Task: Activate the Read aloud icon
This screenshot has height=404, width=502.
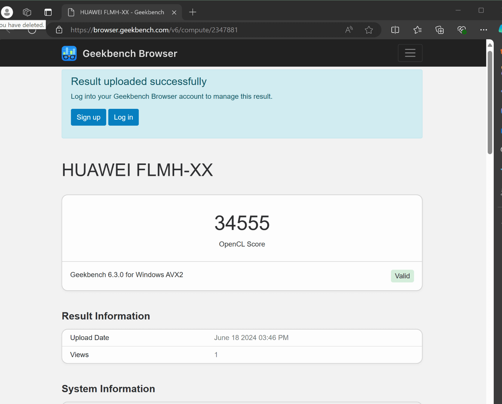Action: (349, 30)
